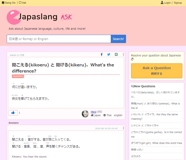Open the answer's three-dot options menu
Viewport: 186px width, 160px height.
click(x=123, y=128)
